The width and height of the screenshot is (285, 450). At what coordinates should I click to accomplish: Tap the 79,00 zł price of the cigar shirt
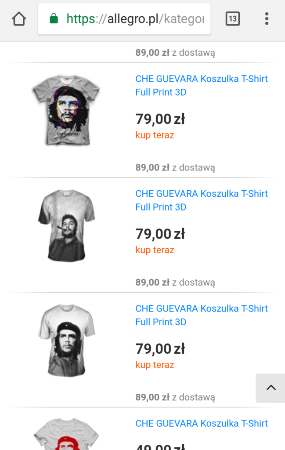coord(160,234)
